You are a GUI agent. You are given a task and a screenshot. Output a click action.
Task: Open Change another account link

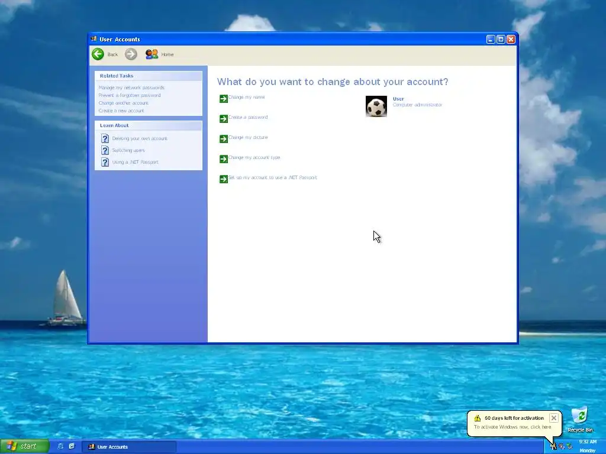[x=123, y=103]
